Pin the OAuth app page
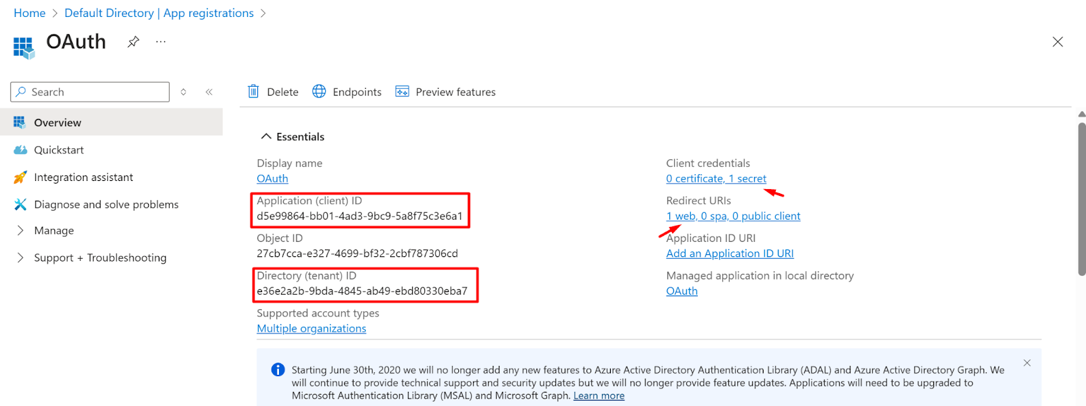 133,42
